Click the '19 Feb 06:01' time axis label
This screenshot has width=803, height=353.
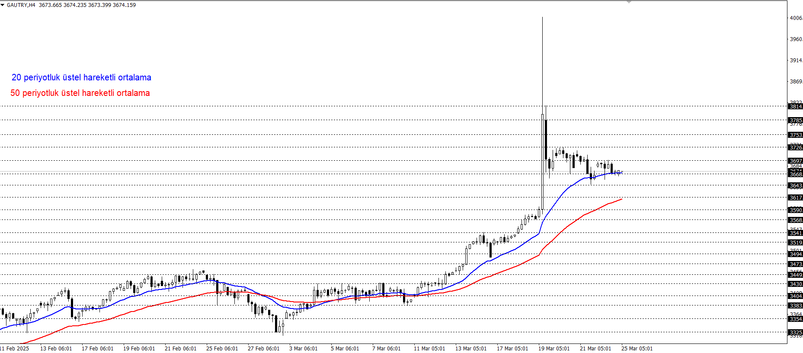click(139, 349)
